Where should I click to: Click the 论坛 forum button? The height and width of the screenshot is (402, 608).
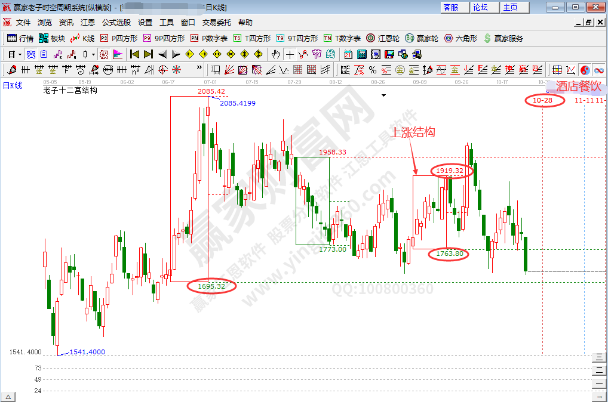(x=481, y=7)
